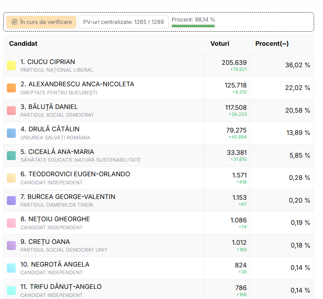Click orange swatch beside Alexandrescu Anca-Nicoleta
Image resolution: width=323 pixels, height=299 pixels.
[11, 88]
